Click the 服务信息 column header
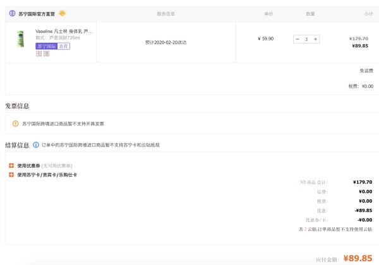The width and height of the screenshot is (379, 265). coord(165,14)
